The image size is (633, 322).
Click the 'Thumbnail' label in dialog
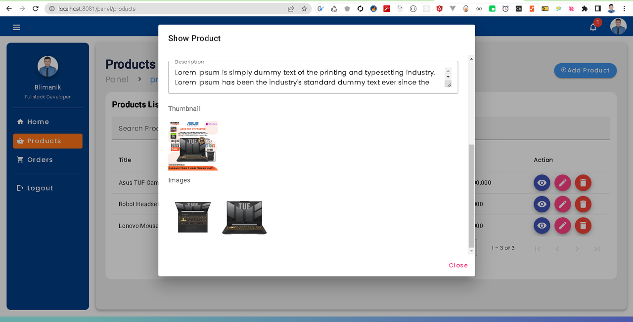click(184, 109)
